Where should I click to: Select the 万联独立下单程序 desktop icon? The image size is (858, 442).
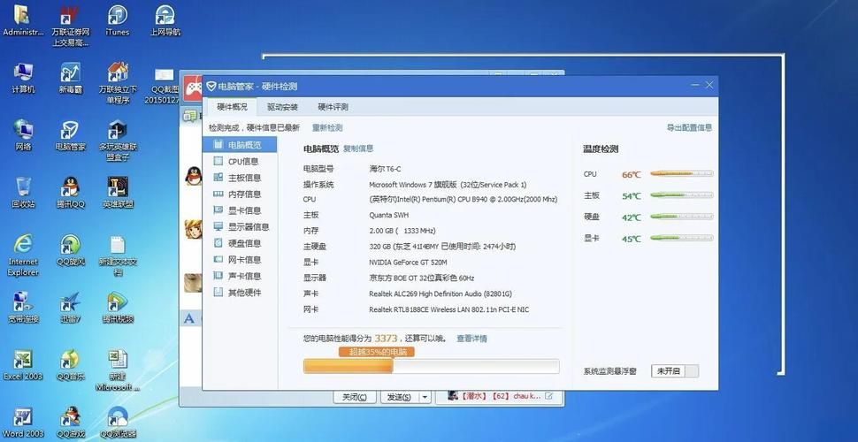coord(117,84)
